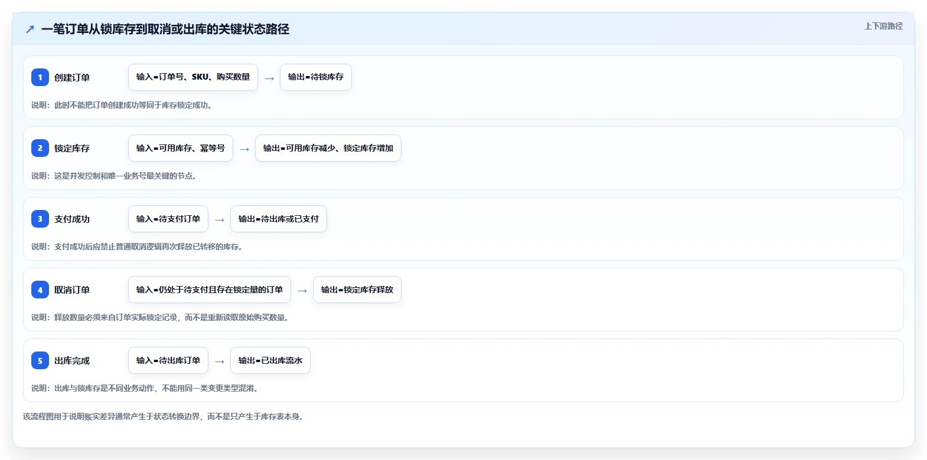Viewport: 927px width, 460px height.
Task: Click the 输入=订单号、SKU、购买数量 chip
Action: (x=193, y=77)
